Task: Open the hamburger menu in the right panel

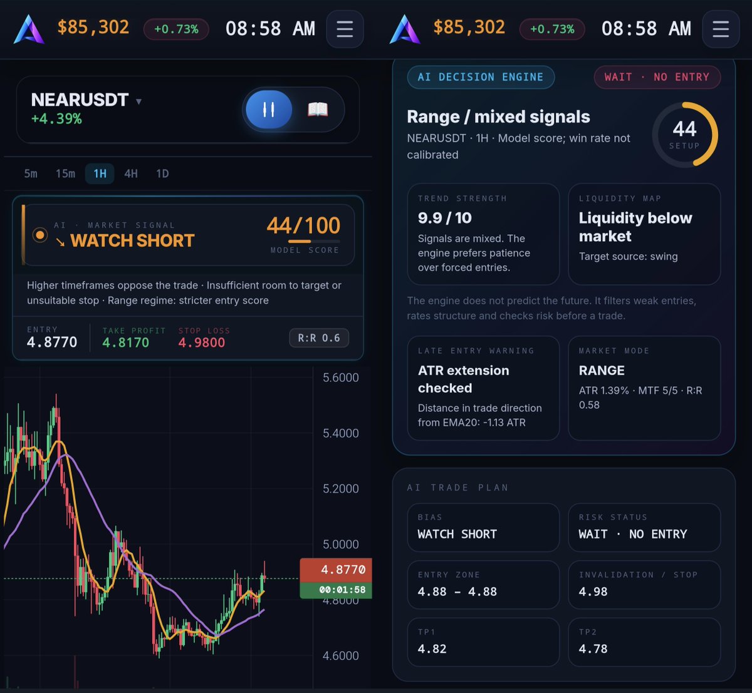Action: (721, 29)
